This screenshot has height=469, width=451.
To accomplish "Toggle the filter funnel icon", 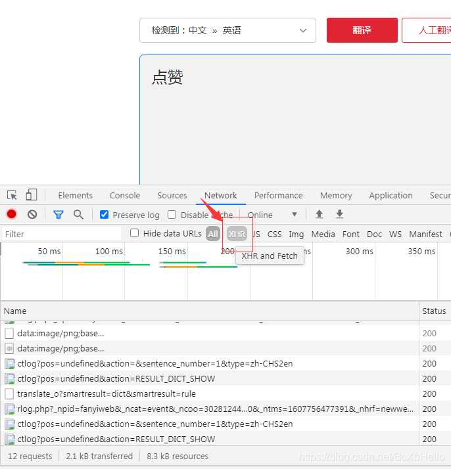I will click(59, 214).
